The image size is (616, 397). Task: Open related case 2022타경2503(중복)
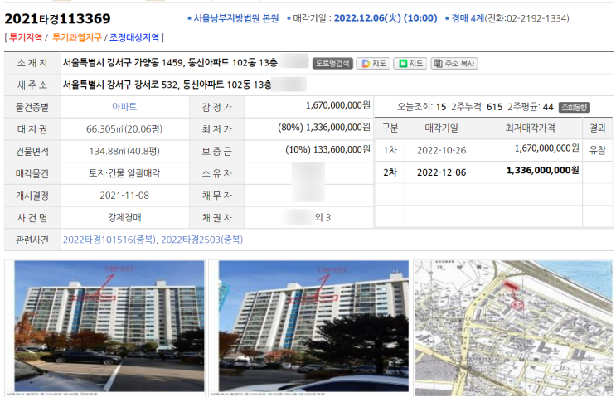tap(202, 240)
